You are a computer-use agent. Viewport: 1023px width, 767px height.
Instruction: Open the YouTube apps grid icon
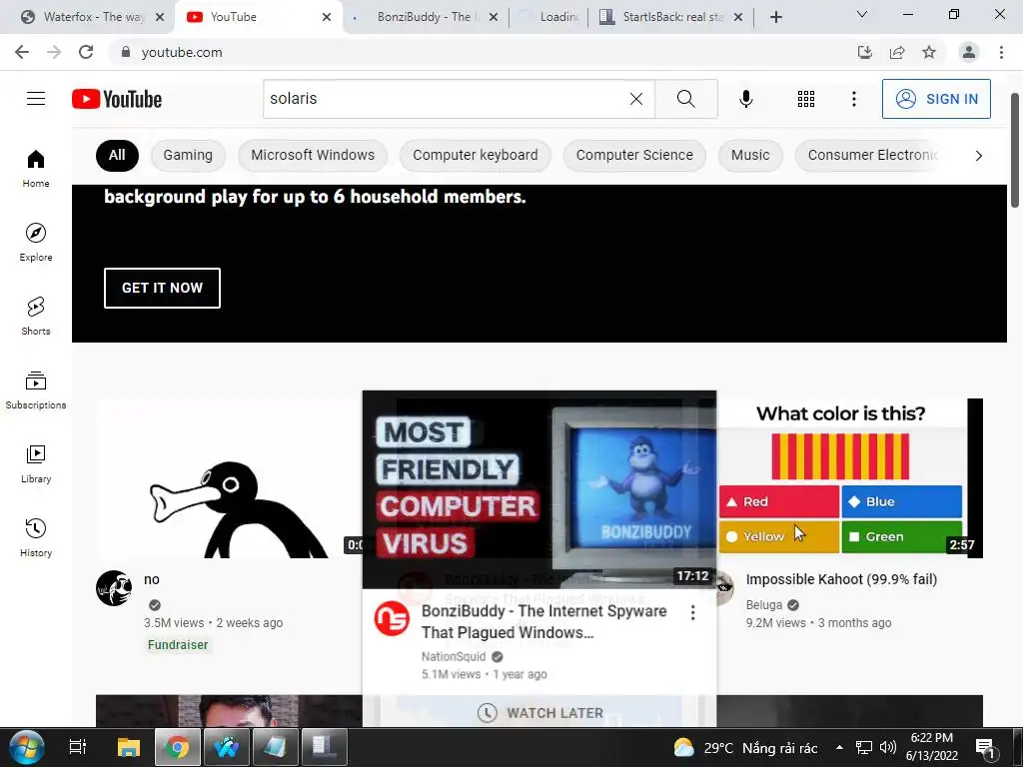[x=806, y=99]
